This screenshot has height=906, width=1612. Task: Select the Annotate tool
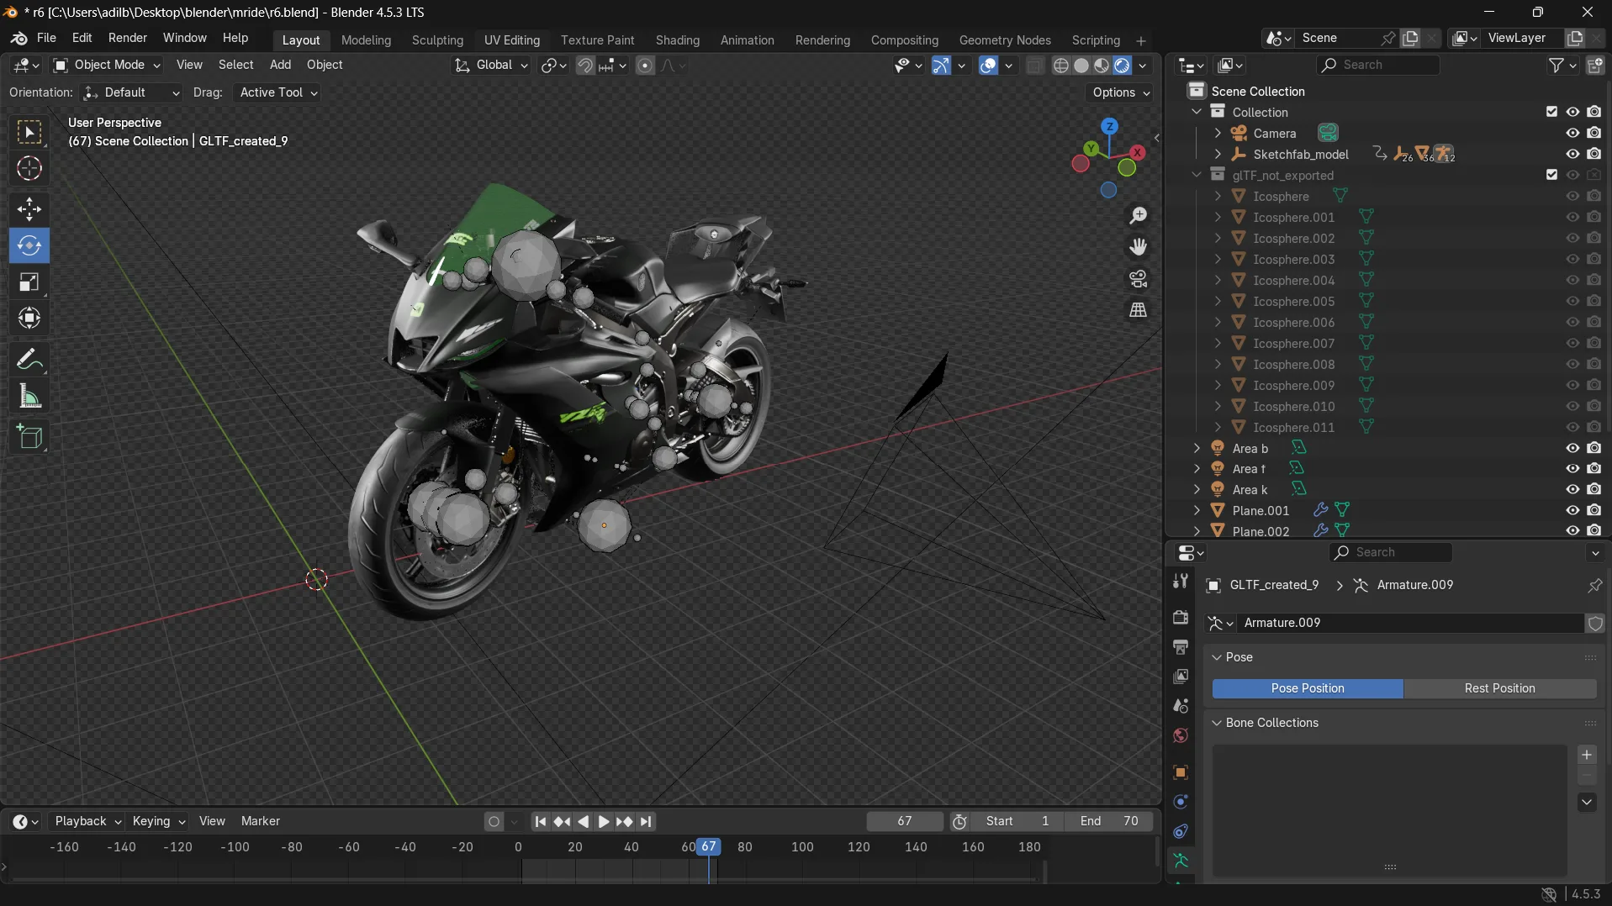[x=29, y=360]
